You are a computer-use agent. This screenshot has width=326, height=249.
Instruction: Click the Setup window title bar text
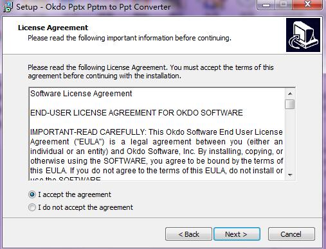coord(93,7)
